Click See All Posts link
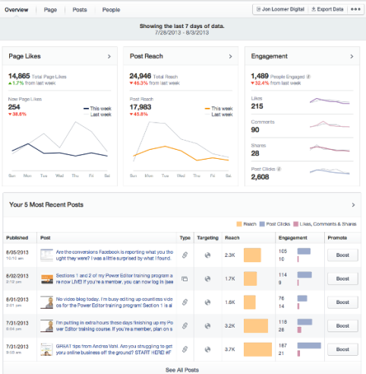The height and width of the screenshot is (374, 366). [x=182, y=370]
